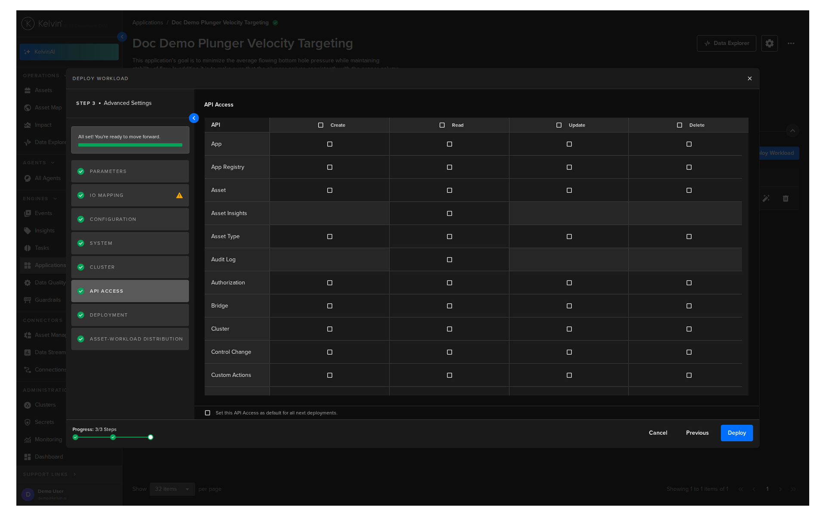Click the magic wand edit icon
The width and height of the screenshot is (826, 516).
point(766,199)
